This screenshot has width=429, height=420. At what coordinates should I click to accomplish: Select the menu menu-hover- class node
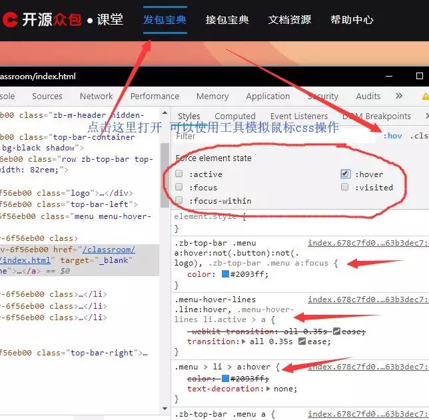pyautogui.click(x=76, y=216)
